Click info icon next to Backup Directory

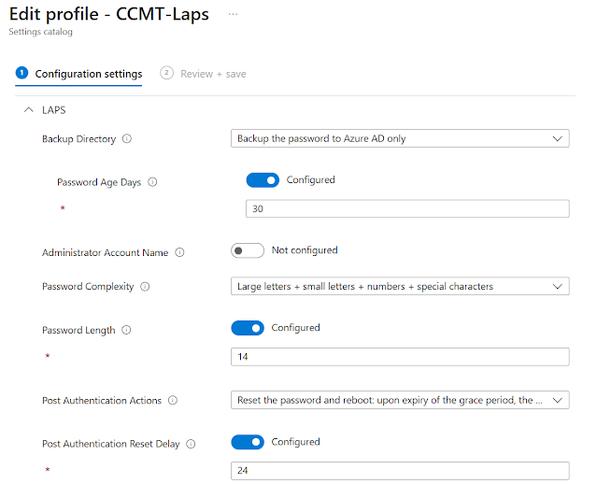pos(127,139)
